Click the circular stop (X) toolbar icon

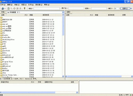[x=14, y=8]
